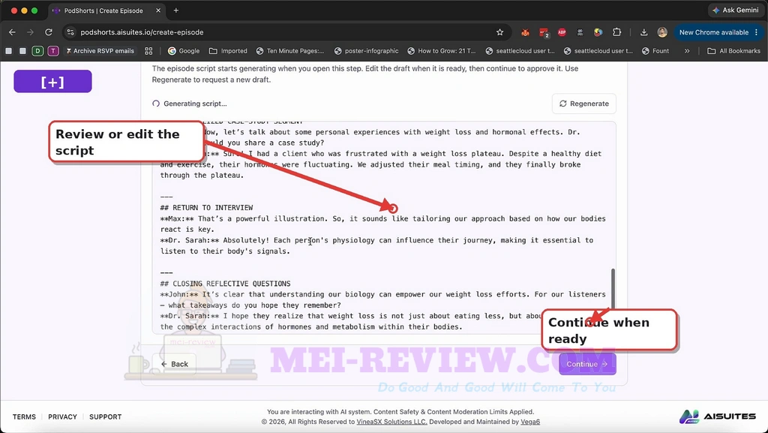Viewport: 768px width, 433px height.
Task: Open the Chrome extensions puzzle icon
Action: tap(616, 32)
